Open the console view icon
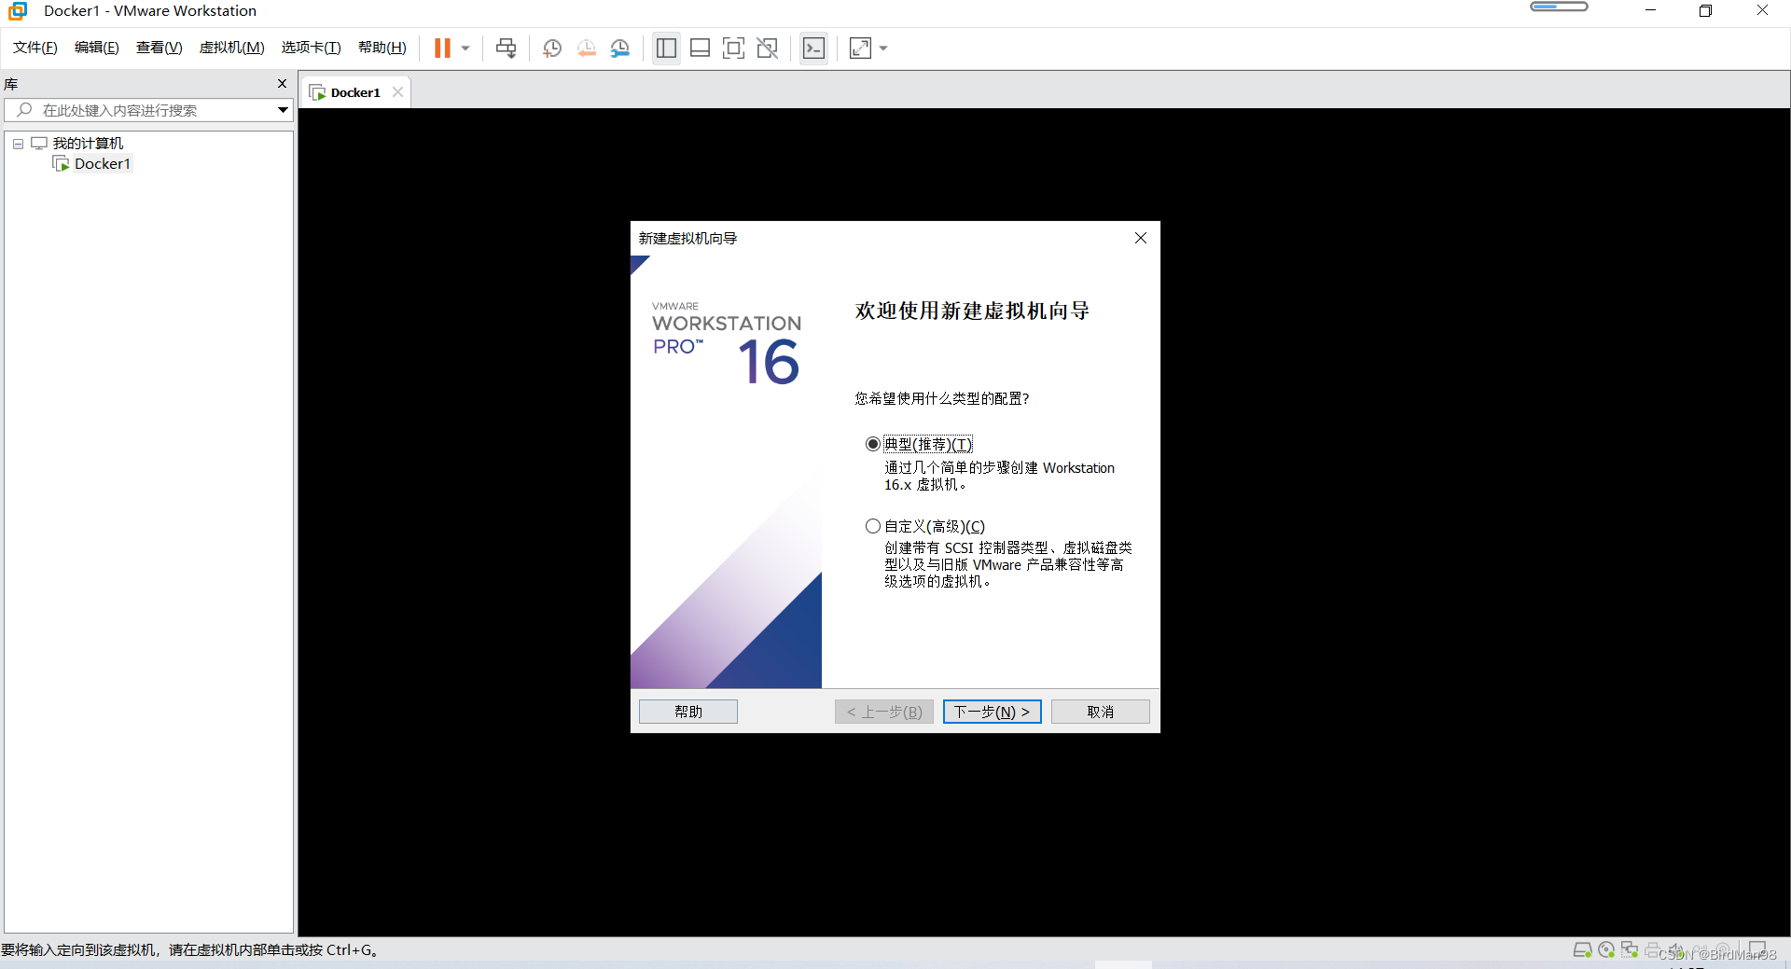The image size is (1791, 969). [813, 48]
